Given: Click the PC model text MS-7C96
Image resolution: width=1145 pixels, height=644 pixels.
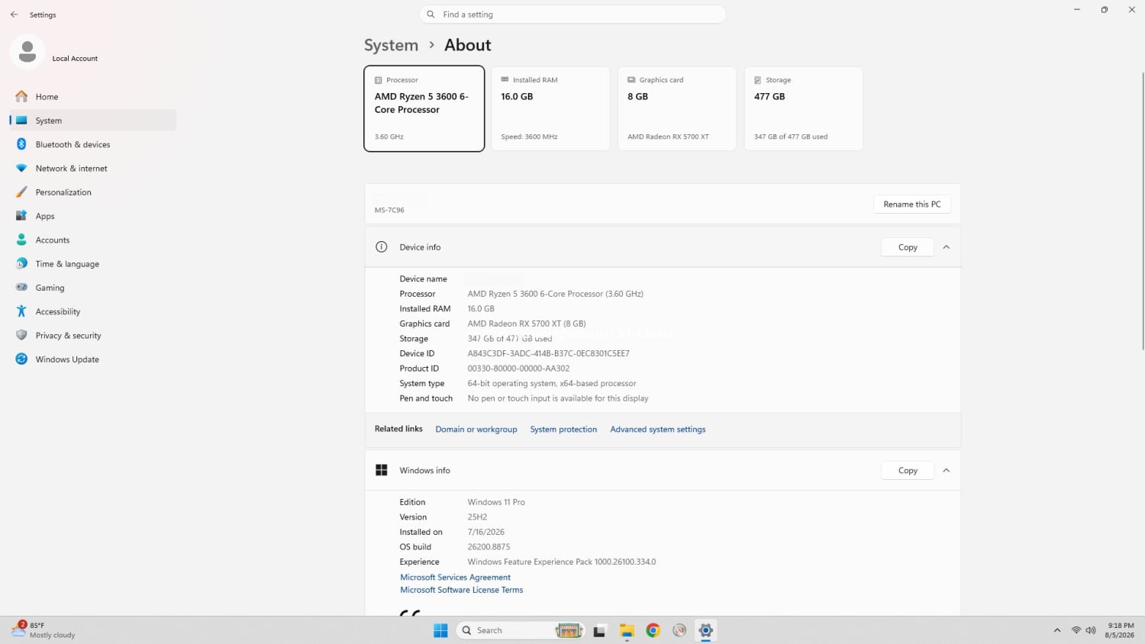Looking at the screenshot, I should tap(389, 210).
